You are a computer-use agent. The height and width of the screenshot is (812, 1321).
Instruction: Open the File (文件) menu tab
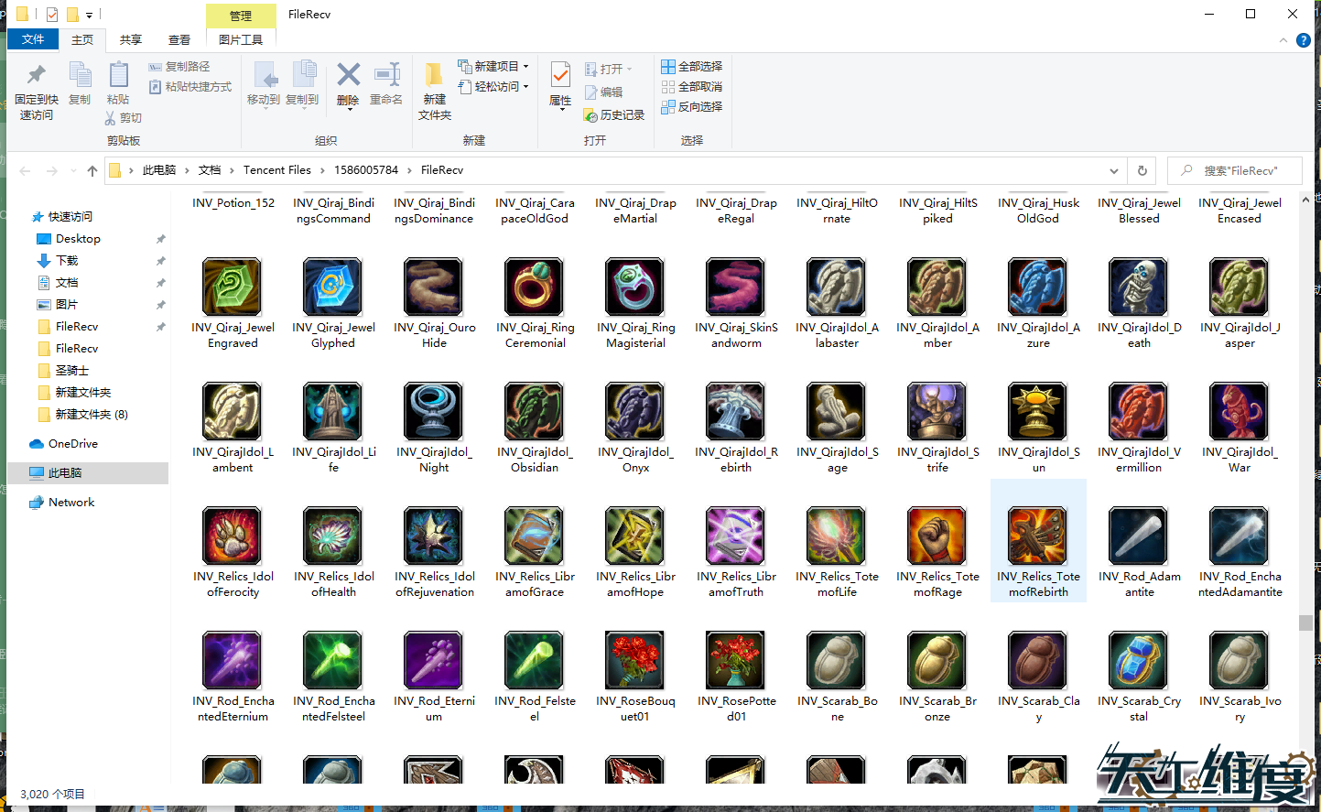point(33,39)
